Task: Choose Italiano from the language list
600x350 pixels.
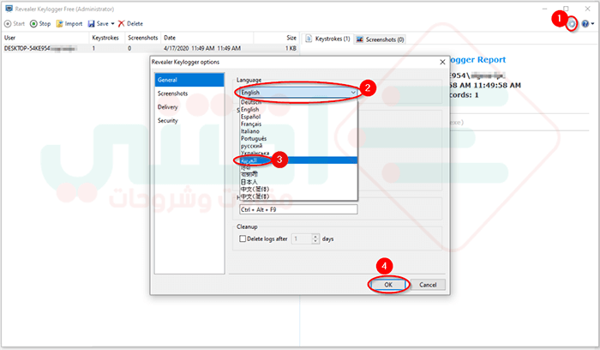Action: tap(299, 131)
